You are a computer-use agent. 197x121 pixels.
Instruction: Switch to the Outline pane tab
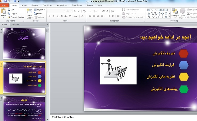click(x=15, y=25)
